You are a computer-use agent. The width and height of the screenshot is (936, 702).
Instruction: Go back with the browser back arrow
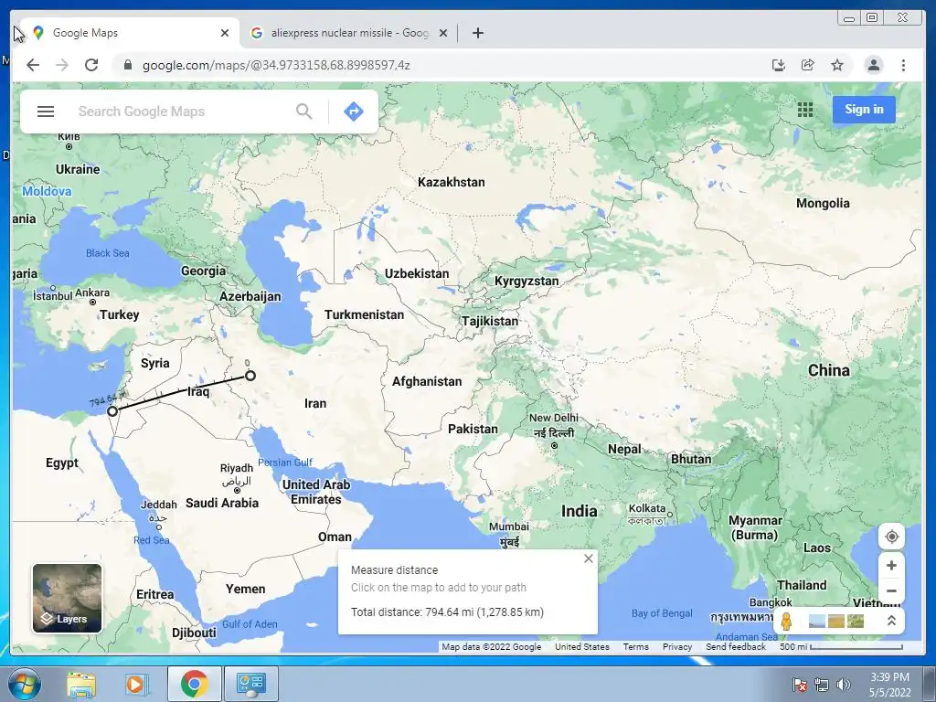click(x=33, y=65)
